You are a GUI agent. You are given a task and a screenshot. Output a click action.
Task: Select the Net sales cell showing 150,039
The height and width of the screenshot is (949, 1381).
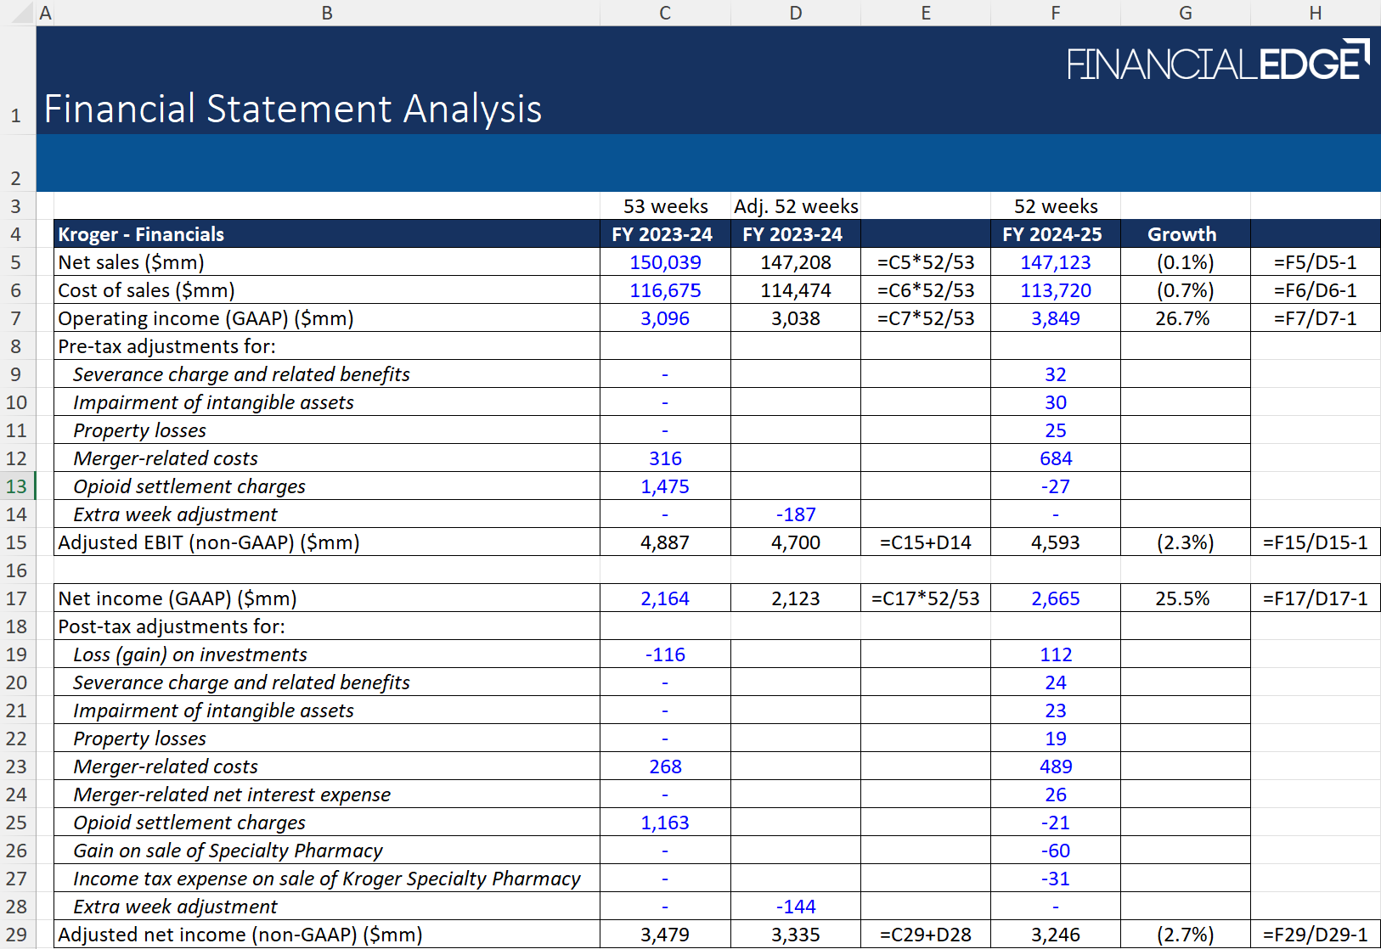pos(665,262)
